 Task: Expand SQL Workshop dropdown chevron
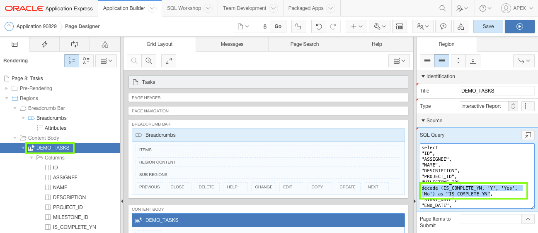pyautogui.click(x=208, y=8)
